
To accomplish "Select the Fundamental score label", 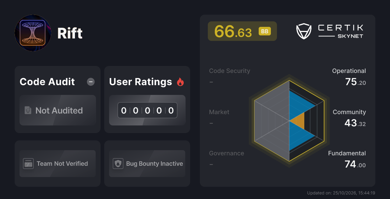I will pyautogui.click(x=347, y=153).
